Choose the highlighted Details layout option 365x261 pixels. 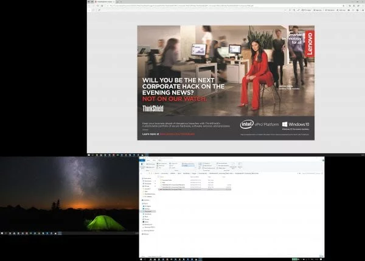tap(188, 165)
